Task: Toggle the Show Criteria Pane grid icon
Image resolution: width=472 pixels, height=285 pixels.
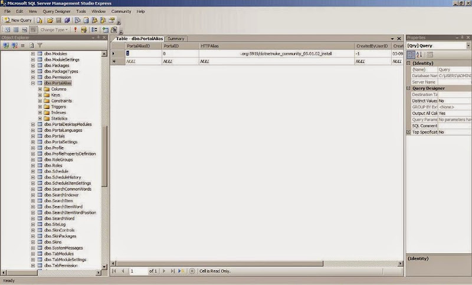Action: click(16, 29)
